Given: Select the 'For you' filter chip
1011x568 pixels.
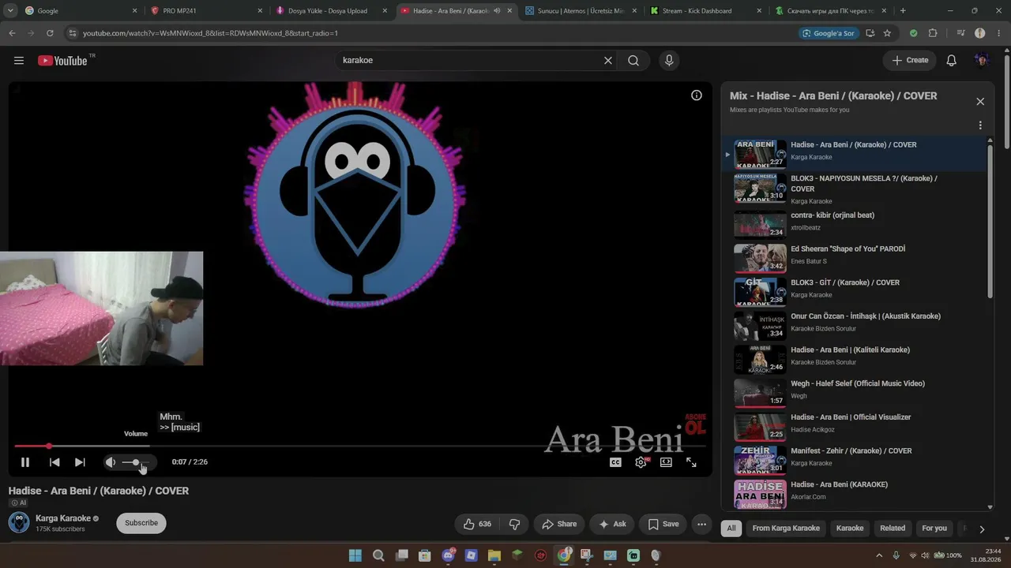Looking at the screenshot, I should click(x=934, y=529).
